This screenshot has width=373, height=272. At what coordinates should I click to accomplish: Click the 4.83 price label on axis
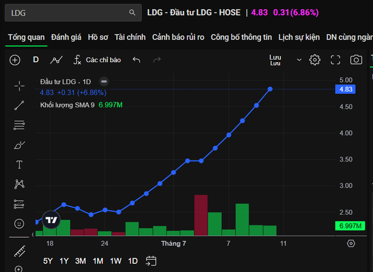[346, 89]
